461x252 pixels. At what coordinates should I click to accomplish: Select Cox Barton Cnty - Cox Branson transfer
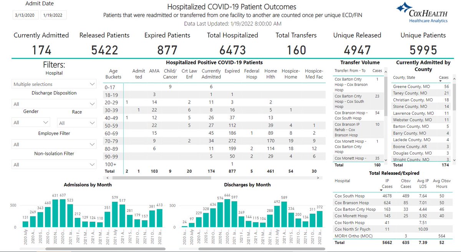tap(358, 84)
